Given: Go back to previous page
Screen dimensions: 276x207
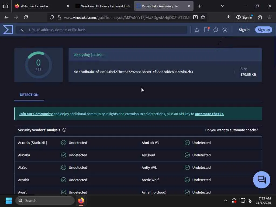Looking at the screenshot, I should coord(6,17).
